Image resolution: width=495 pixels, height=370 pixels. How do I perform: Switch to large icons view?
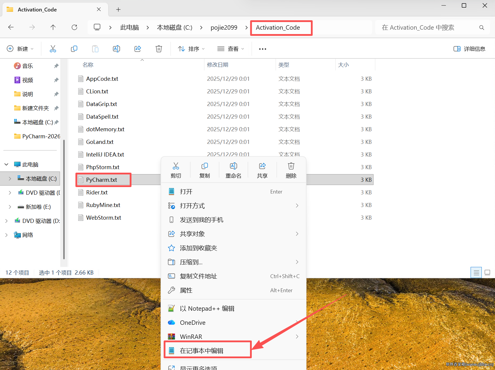pyautogui.click(x=487, y=273)
